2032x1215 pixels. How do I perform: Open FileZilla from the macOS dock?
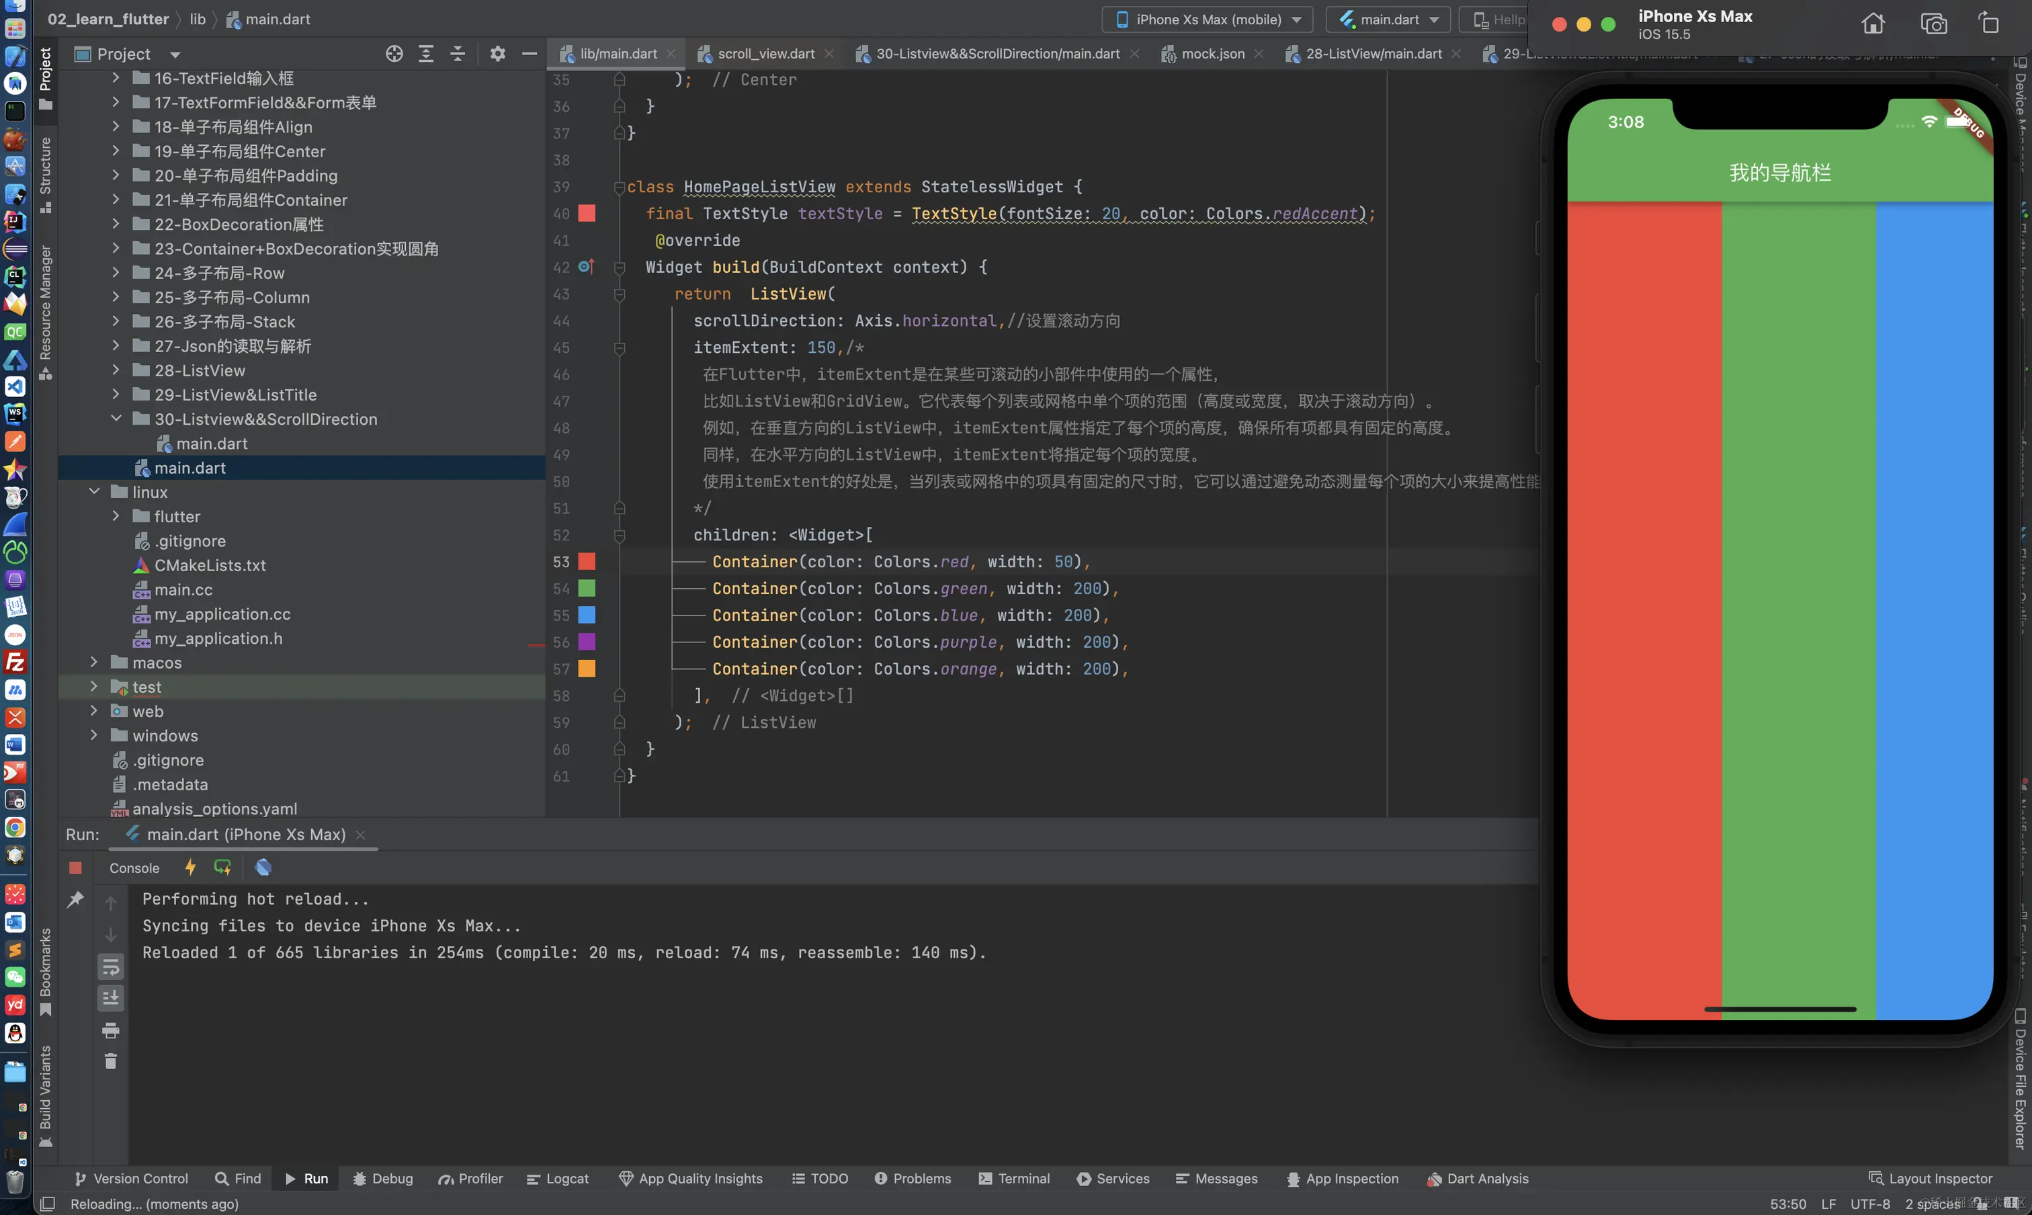[15, 661]
